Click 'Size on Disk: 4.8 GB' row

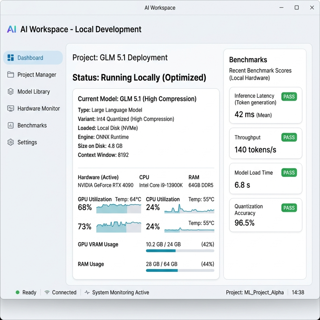pos(100,146)
